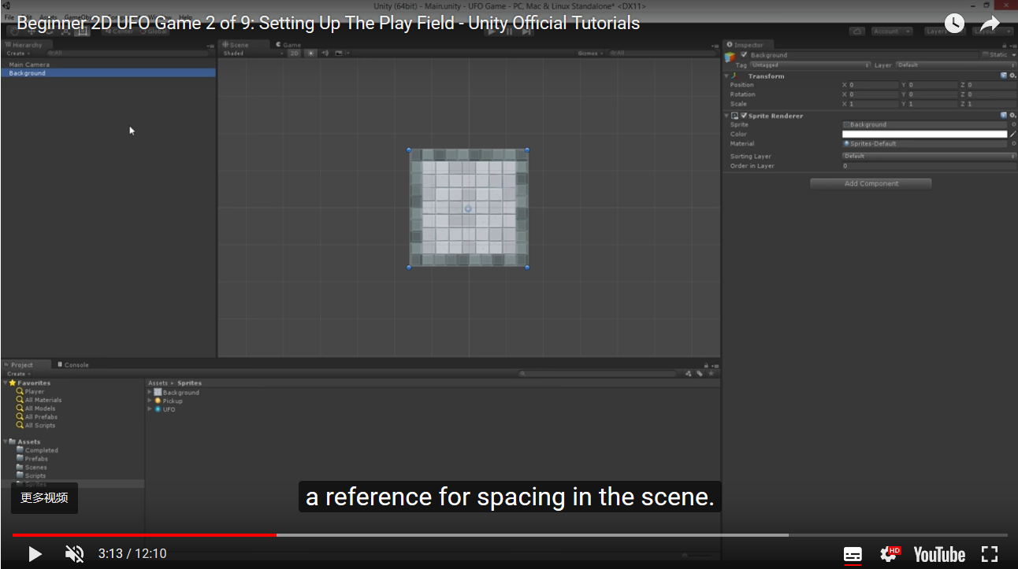This screenshot has width=1018, height=569.
Task: Collapse the Transform component
Action: pyautogui.click(x=726, y=76)
